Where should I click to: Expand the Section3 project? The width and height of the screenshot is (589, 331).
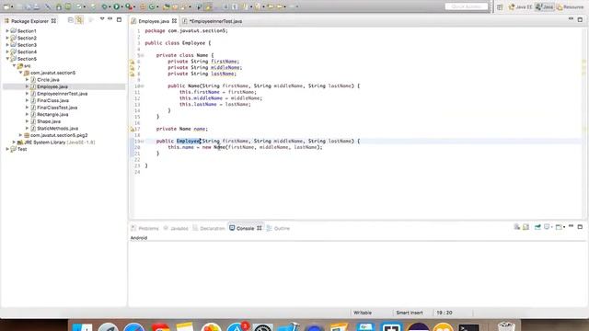(7, 45)
